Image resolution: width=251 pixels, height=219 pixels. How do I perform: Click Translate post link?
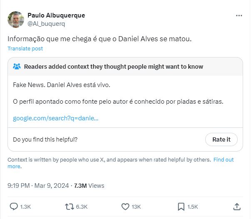[x=25, y=48]
